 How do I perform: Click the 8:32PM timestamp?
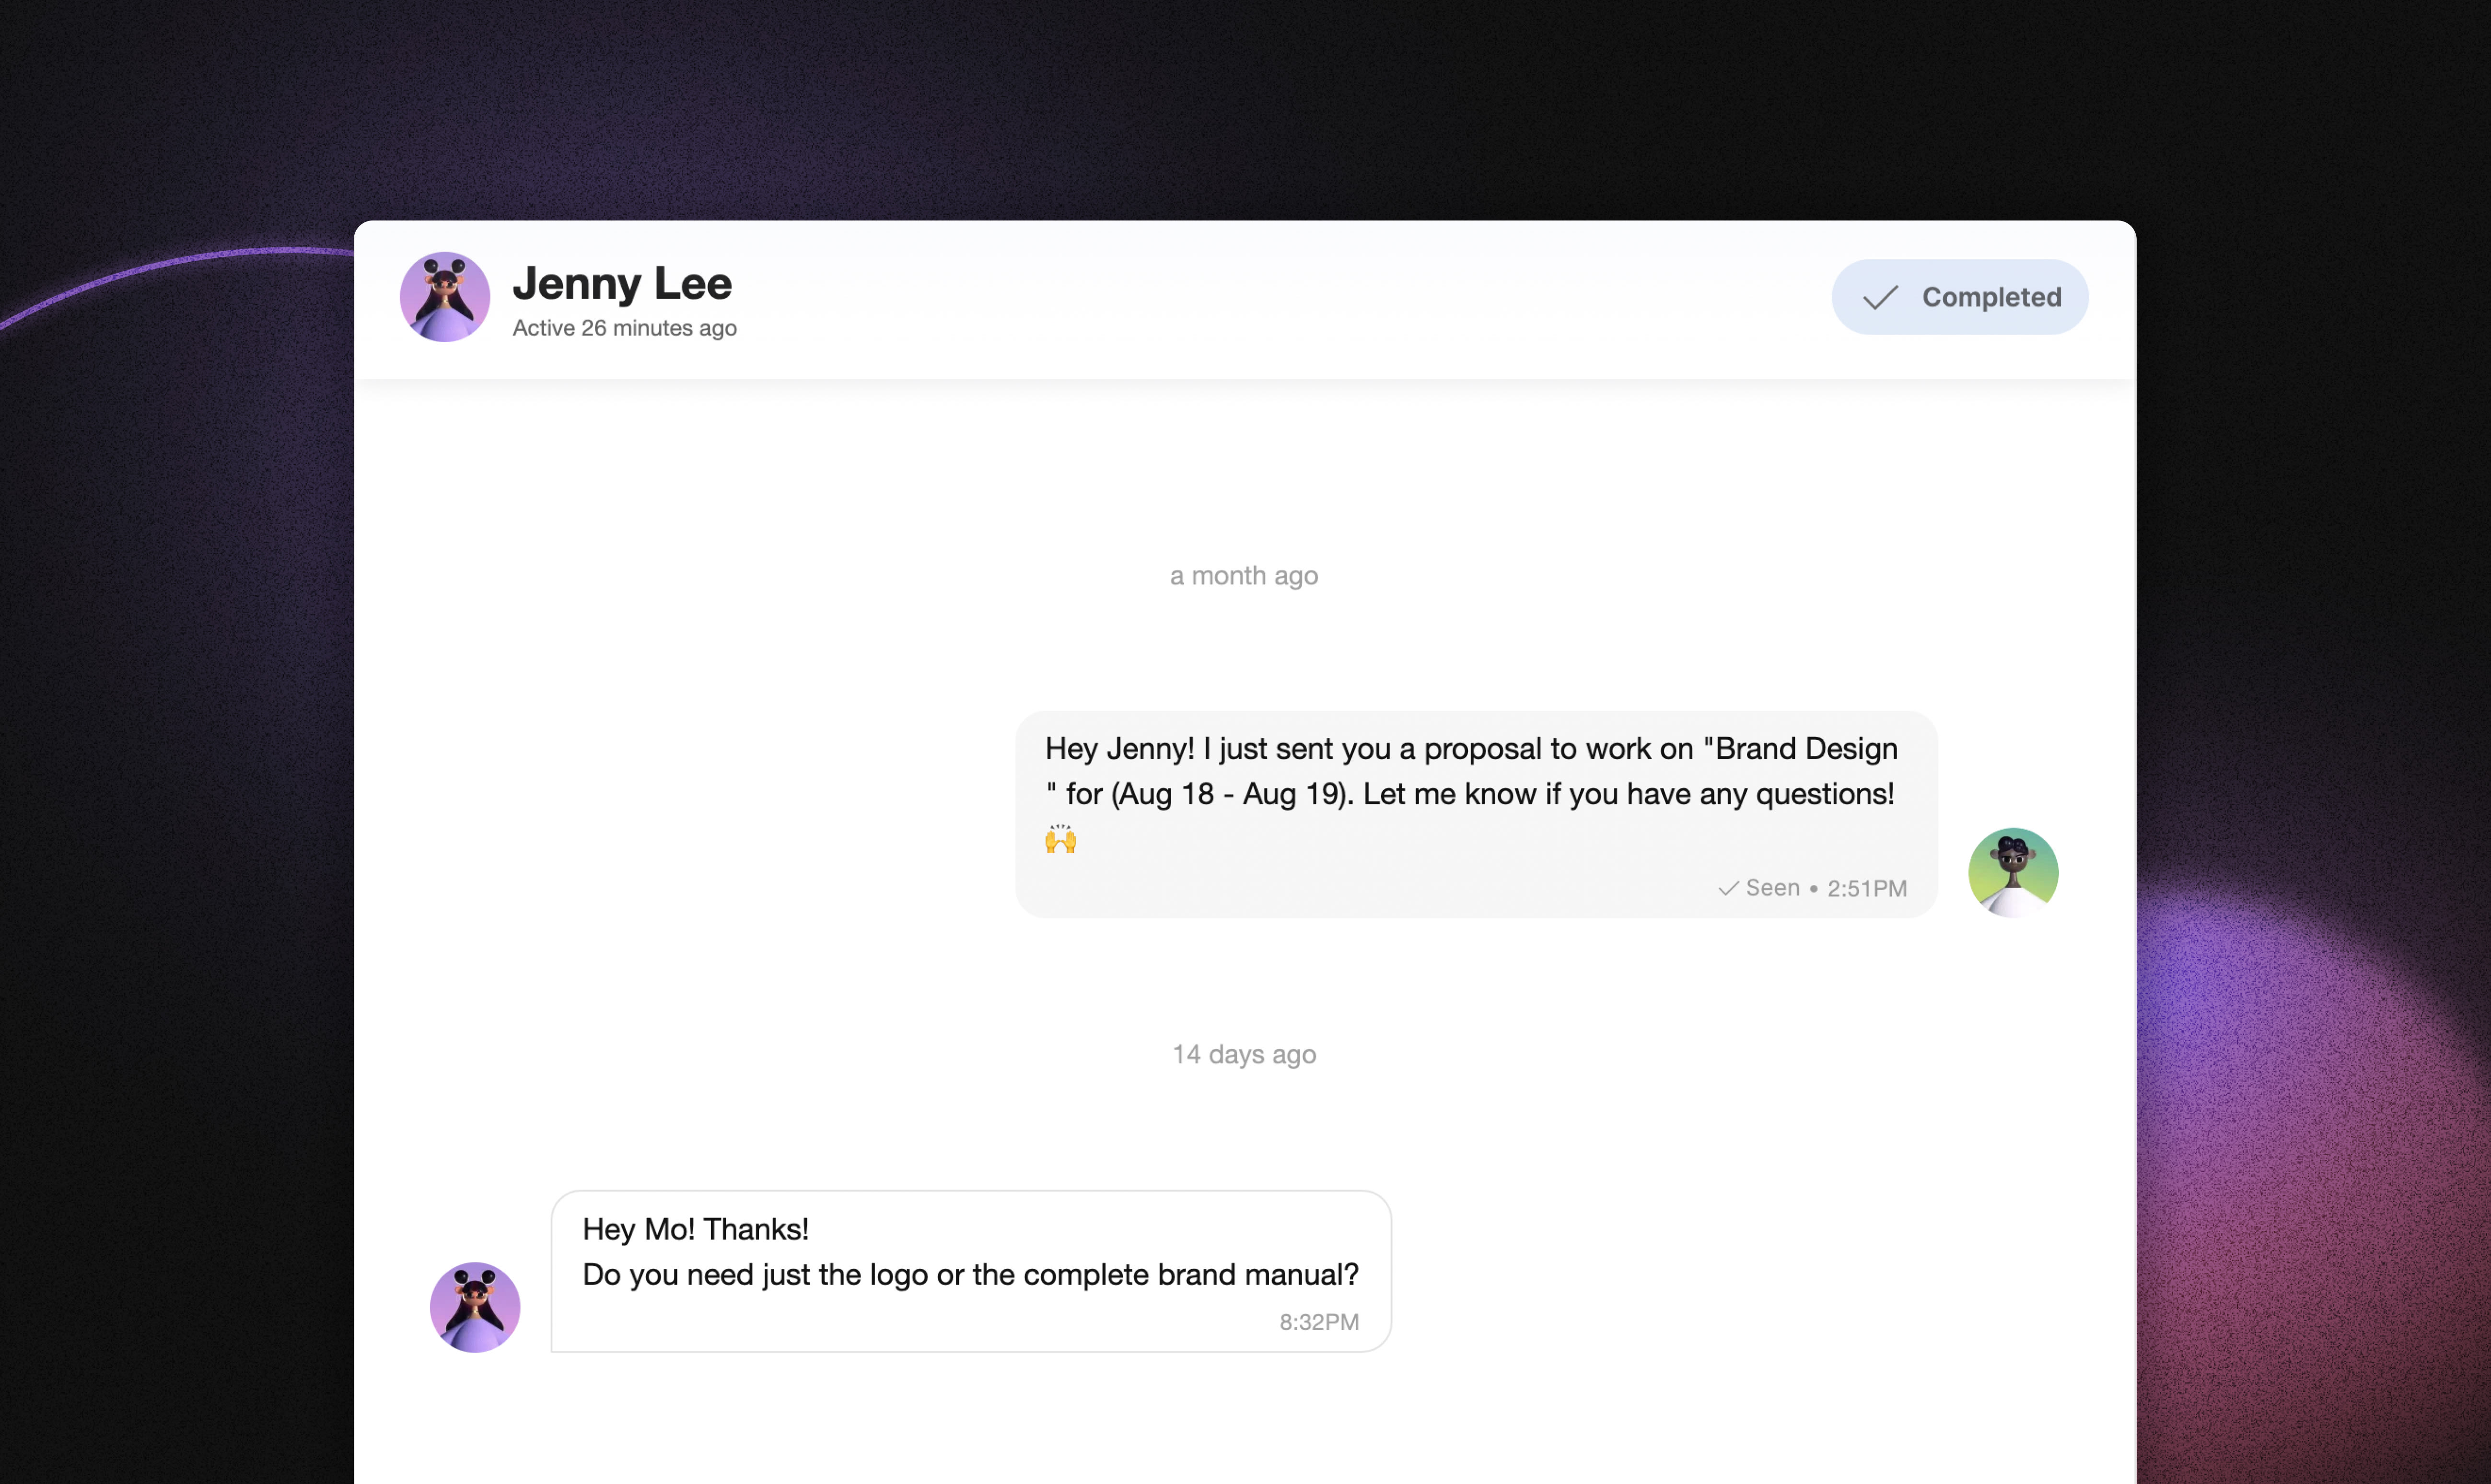1319,1322
